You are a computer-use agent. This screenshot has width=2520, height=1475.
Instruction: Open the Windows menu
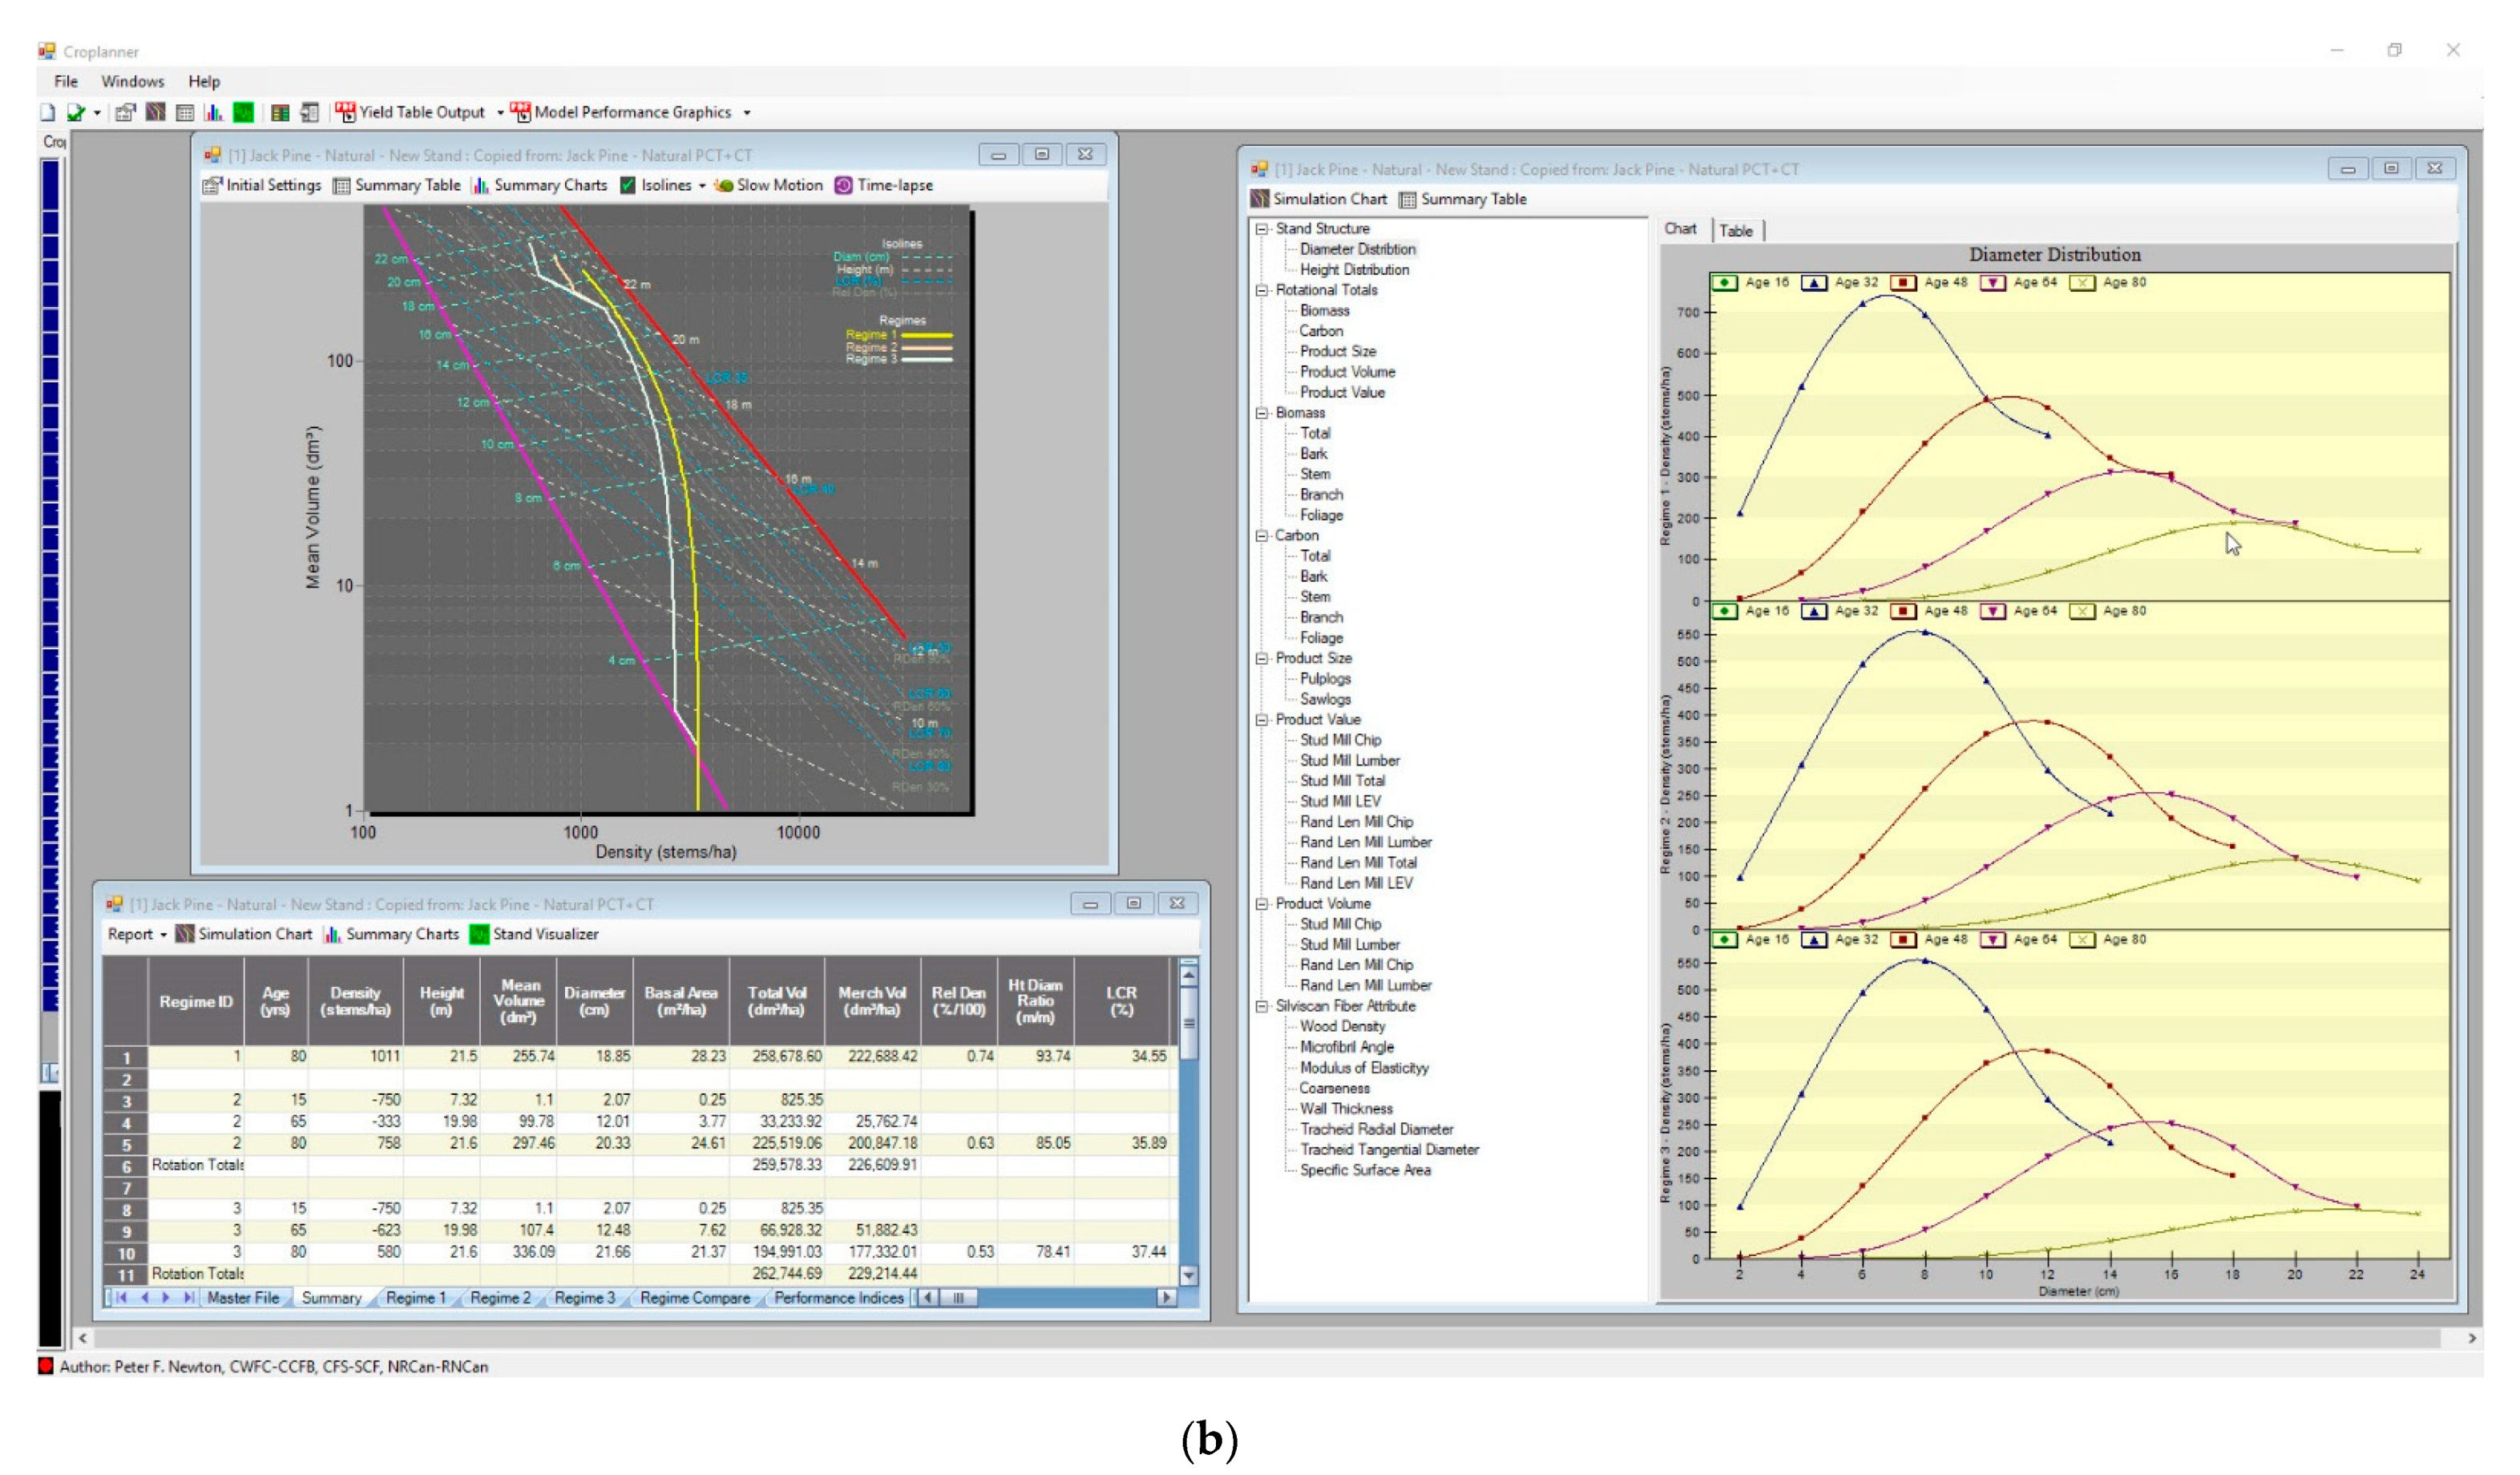132,82
